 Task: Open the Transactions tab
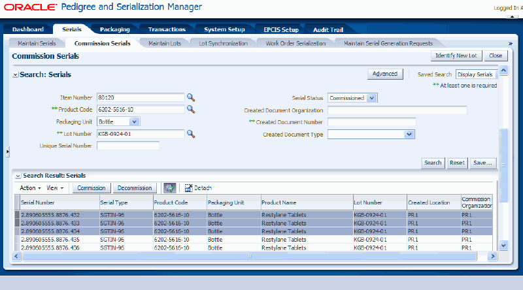pyautogui.click(x=167, y=29)
